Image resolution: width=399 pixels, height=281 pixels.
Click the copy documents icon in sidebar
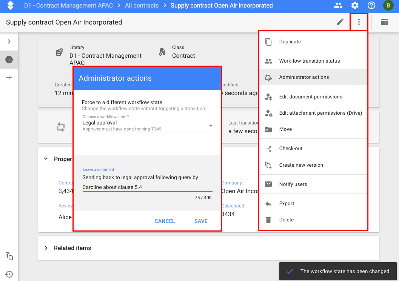tap(9, 256)
